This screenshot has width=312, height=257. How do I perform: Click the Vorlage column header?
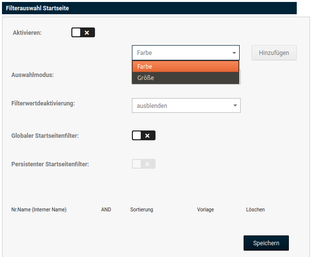tap(205, 210)
